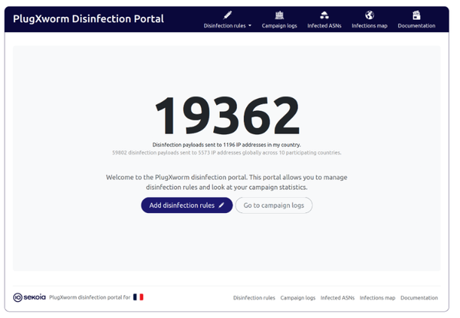Follow the footer Documentation link
The height and width of the screenshot is (318, 460).
tap(419, 298)
